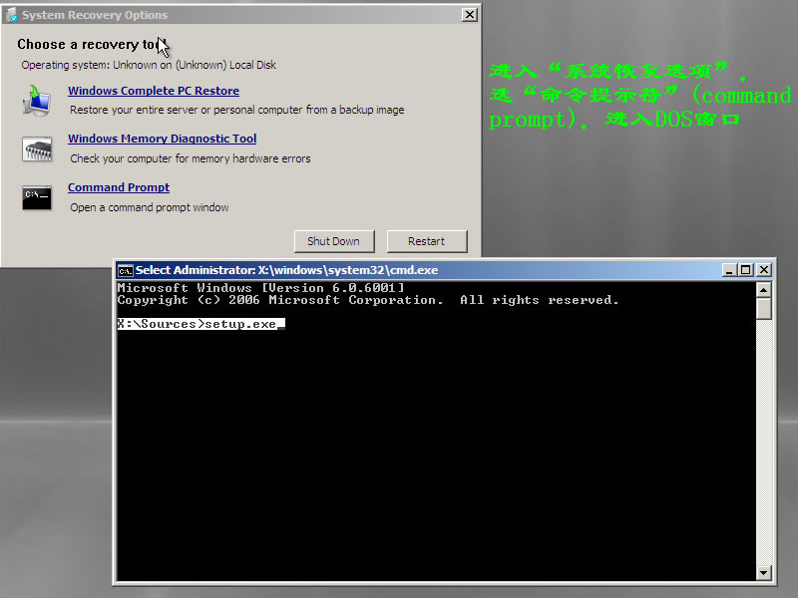Image resolution: width=798 pixels, height=598 pixels.
Task: Close the System Recovery Options dialog
Action: click(x=469, y=15)
